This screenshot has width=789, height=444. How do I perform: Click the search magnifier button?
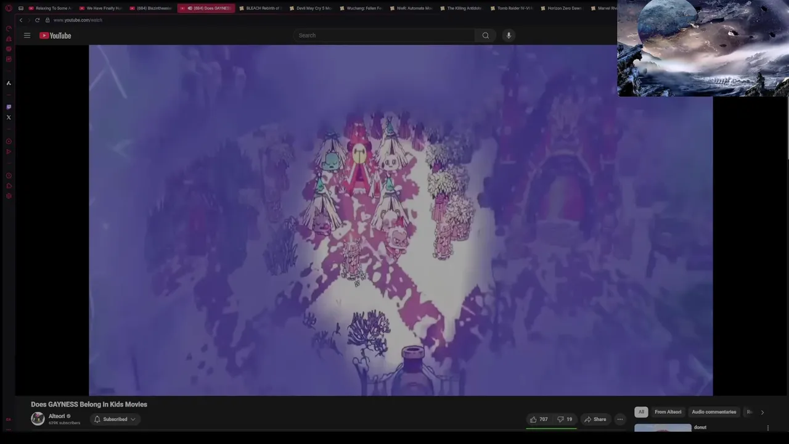(486, 35)
